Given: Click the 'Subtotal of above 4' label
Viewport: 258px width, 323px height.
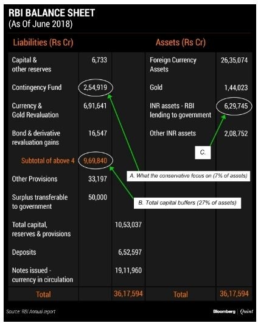Looking at the screenshot, I should click(x=48, y=161).
